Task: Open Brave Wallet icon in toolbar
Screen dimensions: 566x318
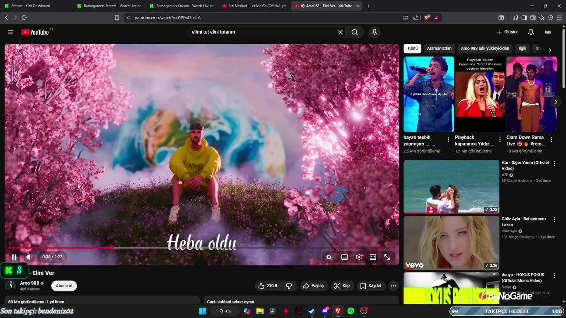Action: [x=533, y=18]
